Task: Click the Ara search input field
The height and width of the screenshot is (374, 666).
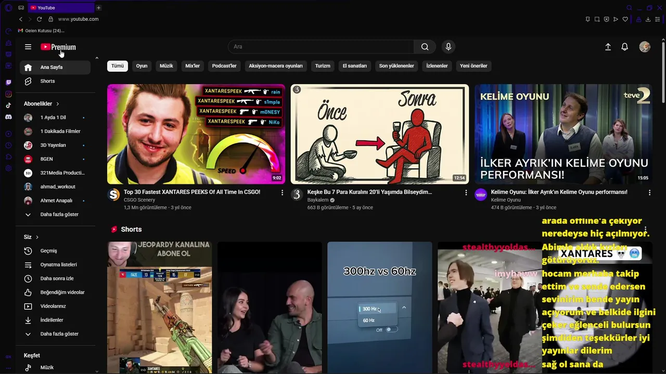Action: click(x=321, y=47)
